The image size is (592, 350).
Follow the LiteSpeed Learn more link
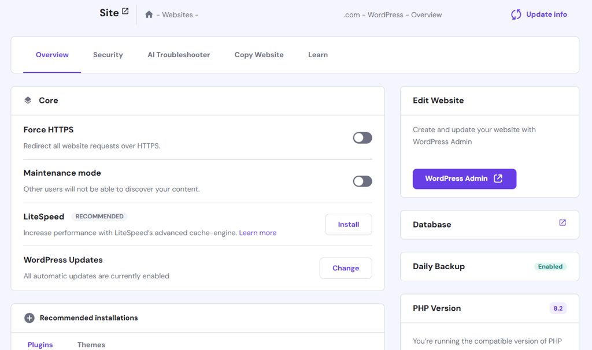click(257, 233)
